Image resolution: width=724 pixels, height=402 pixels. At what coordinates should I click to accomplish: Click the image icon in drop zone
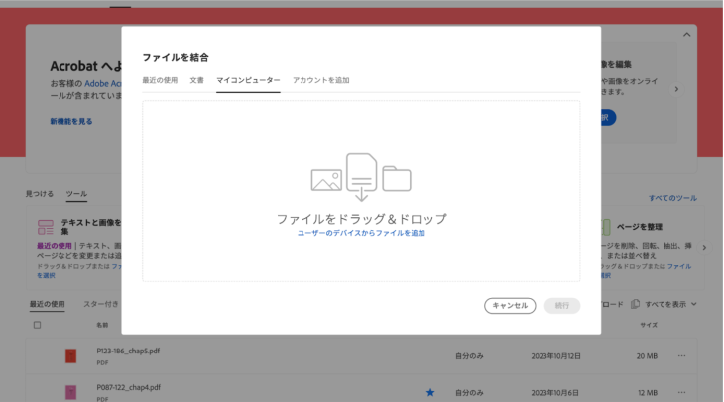[326, 179]
